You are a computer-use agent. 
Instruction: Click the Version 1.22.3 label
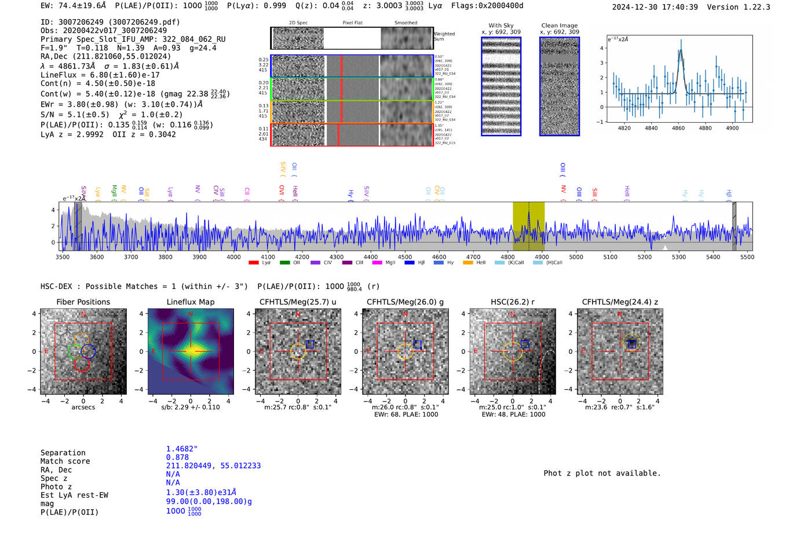[x=739, y=7]
